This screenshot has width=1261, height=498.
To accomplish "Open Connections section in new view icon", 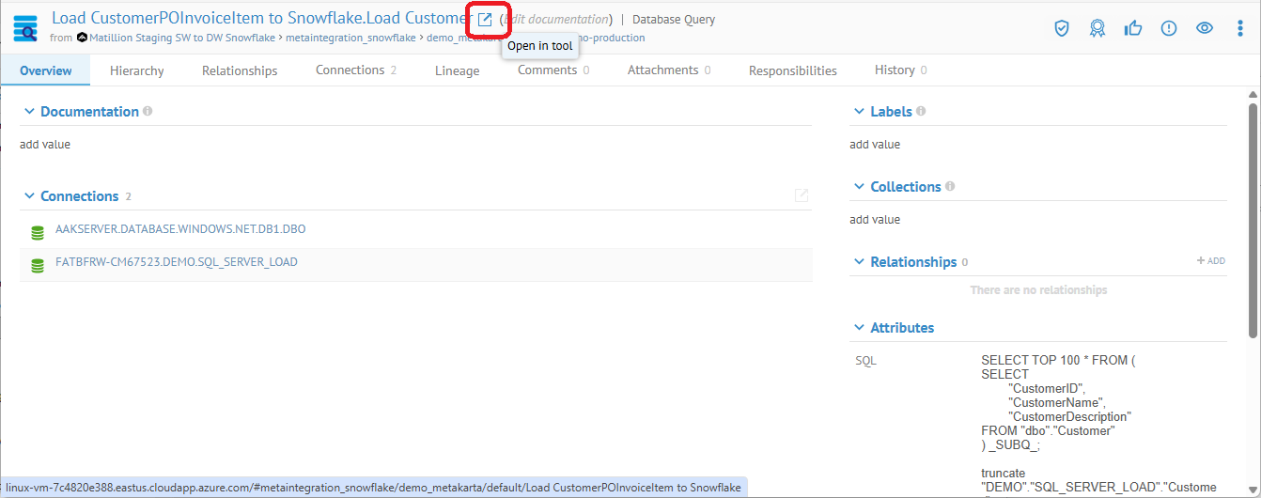I will coord(802,195).
